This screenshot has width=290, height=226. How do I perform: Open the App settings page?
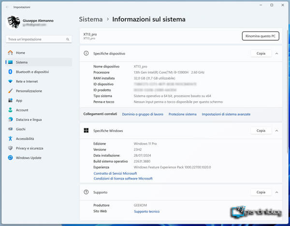(x=39, y=100)
